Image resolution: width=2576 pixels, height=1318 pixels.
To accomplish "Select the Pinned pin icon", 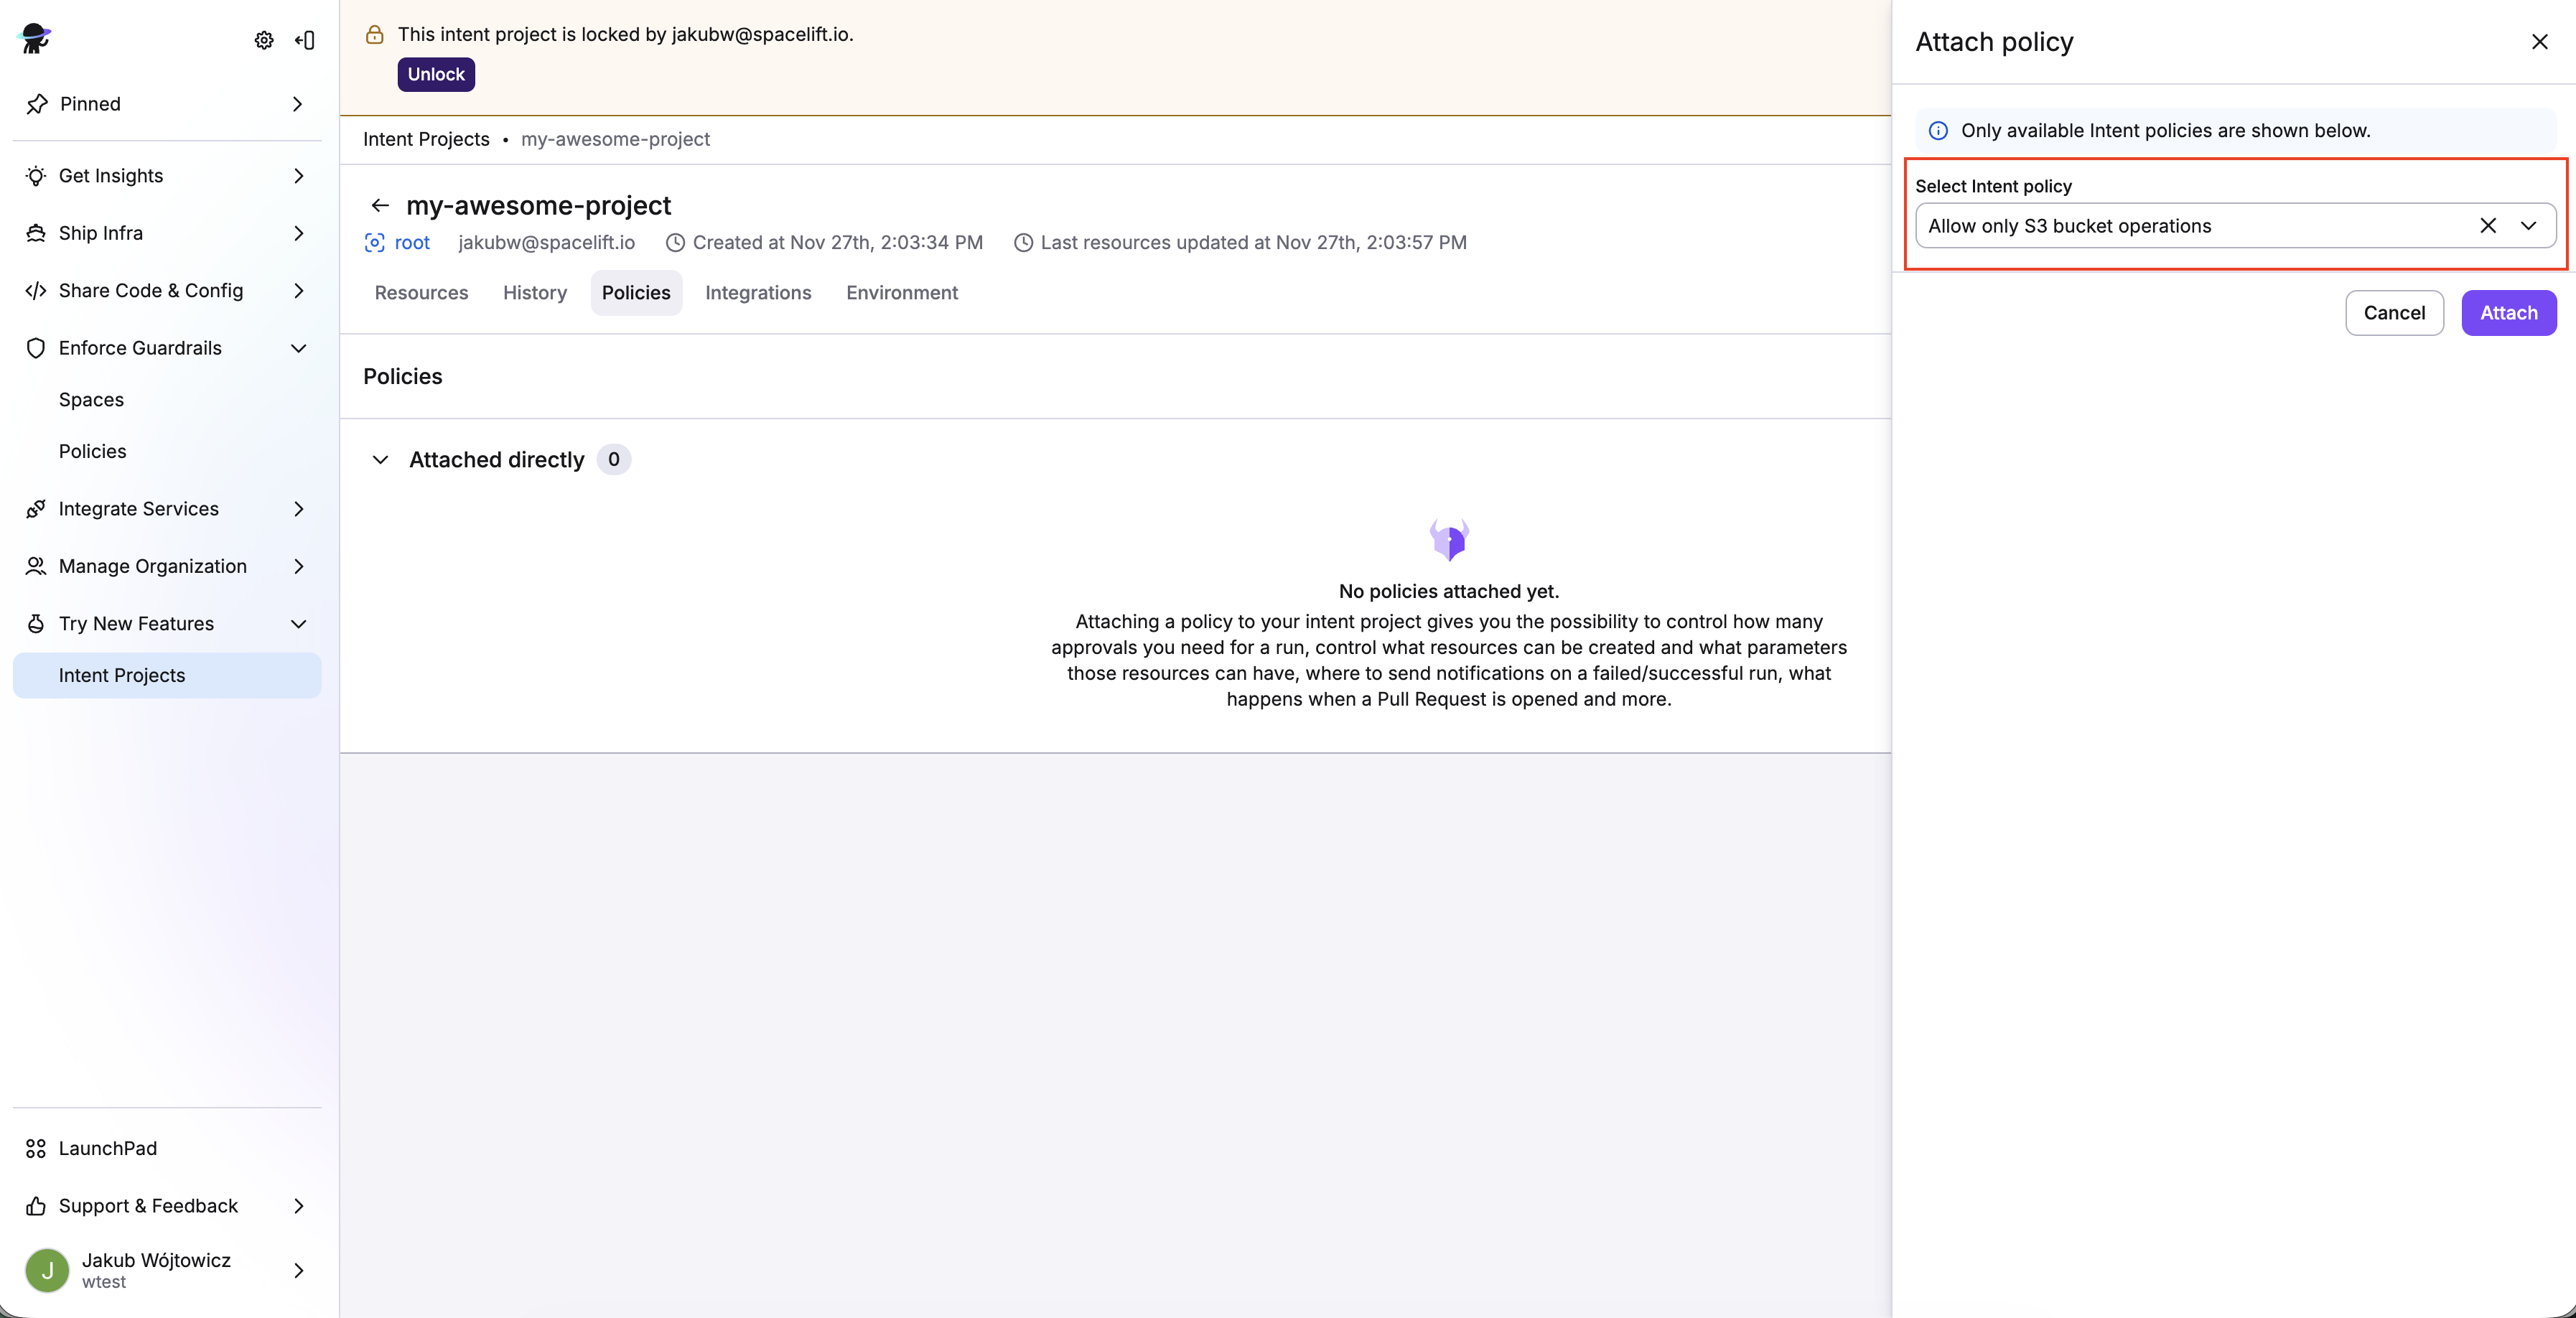I will [x=37, y=104].
